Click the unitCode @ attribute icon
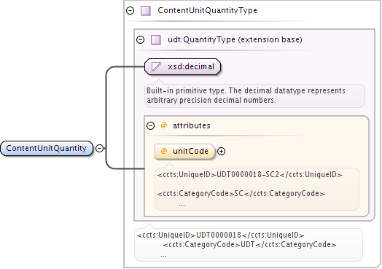382x269 pixels. click(164, 151)
